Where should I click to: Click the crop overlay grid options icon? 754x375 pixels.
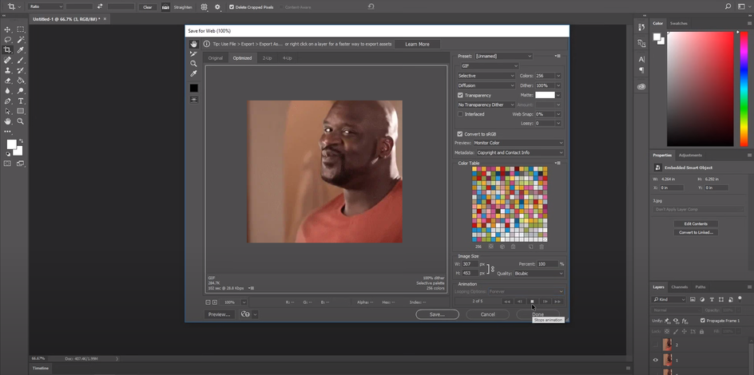click(204, 7)
